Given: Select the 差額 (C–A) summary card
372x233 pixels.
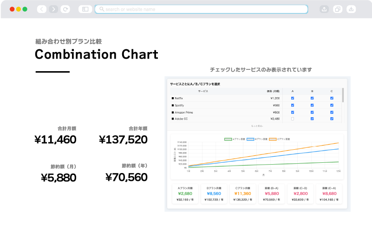Looking at the screenshot, I should [330, 193].
